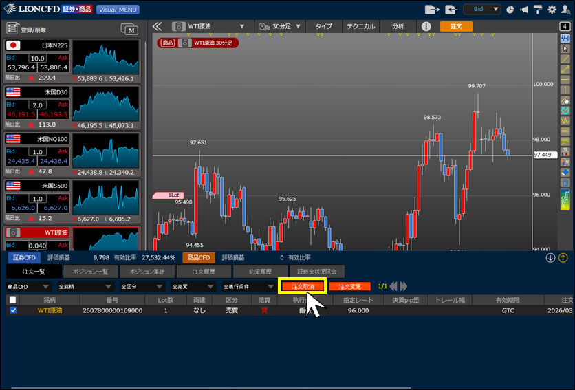
Task: Click the trash can delete tool
Action: point(565,182)
